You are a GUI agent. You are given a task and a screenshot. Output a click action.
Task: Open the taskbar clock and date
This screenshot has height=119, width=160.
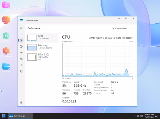[149, 116]
